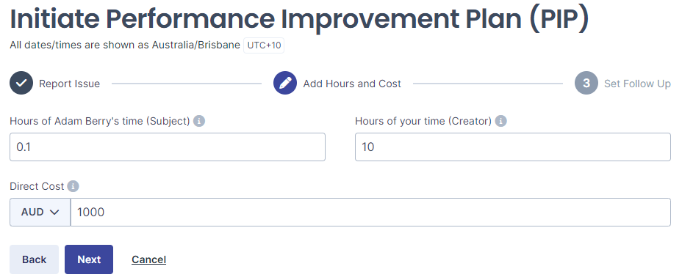The image size is (682, 280).
Task: Focus the Adam Berry's hours input field
Action: [x=168, y=147]
